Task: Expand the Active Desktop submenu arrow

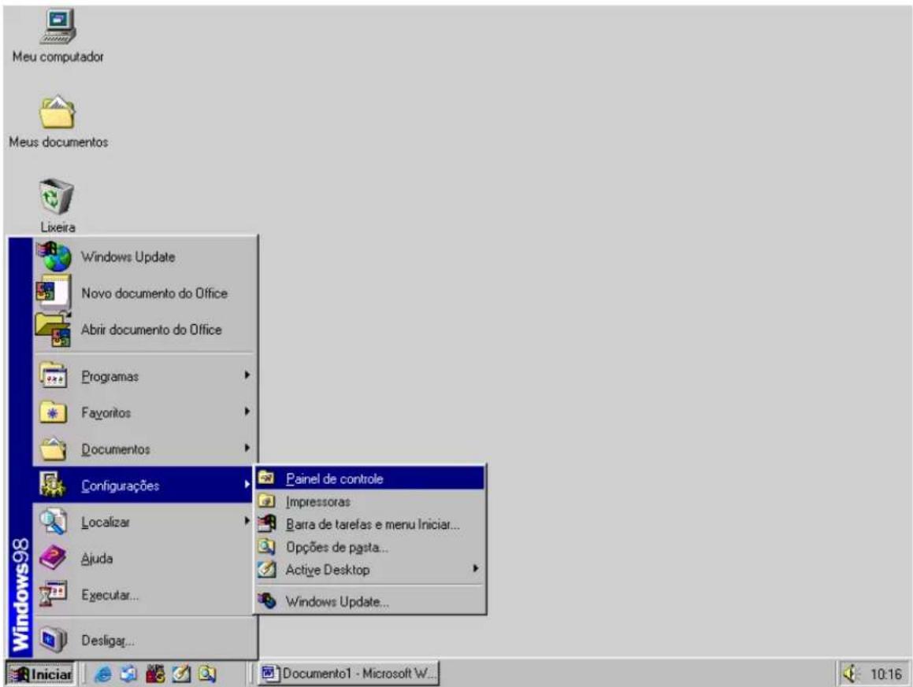Action: point(476,569)
